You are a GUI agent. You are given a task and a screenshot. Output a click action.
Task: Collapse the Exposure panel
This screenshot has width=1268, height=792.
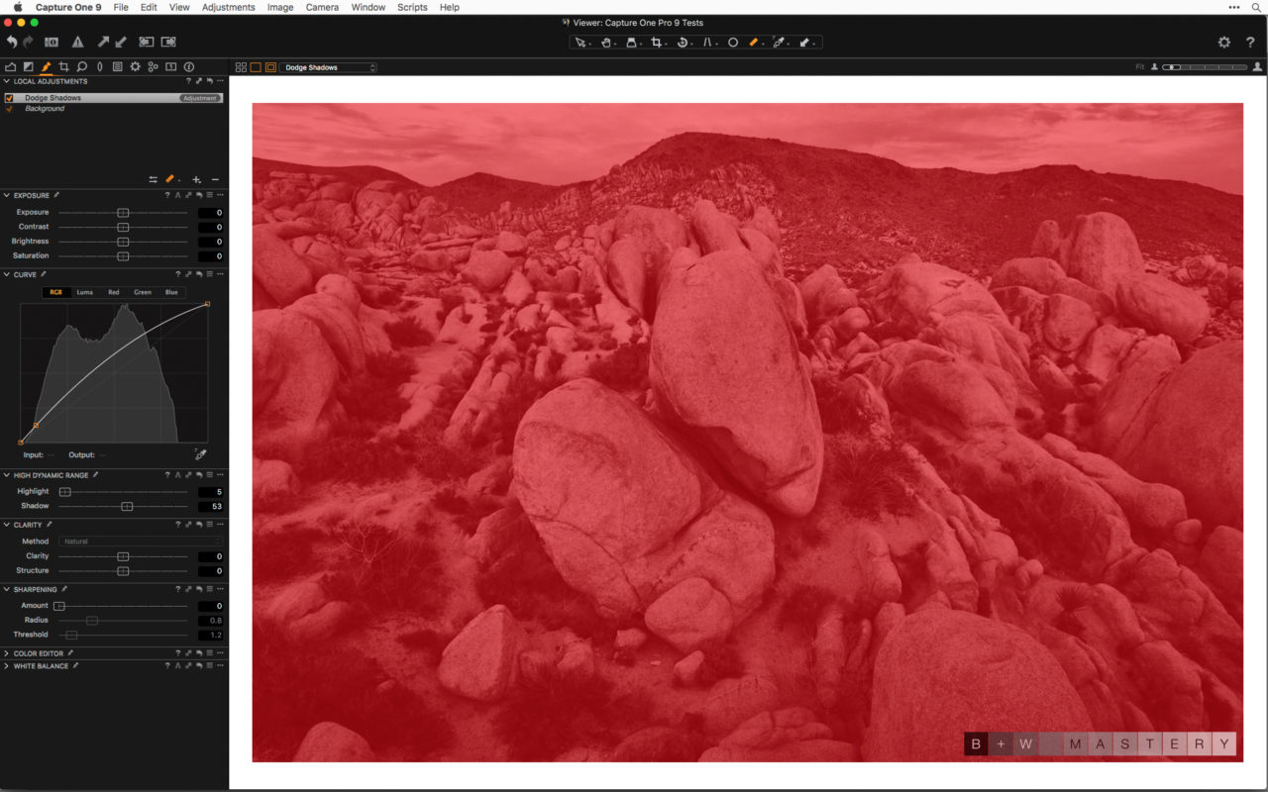7,195
